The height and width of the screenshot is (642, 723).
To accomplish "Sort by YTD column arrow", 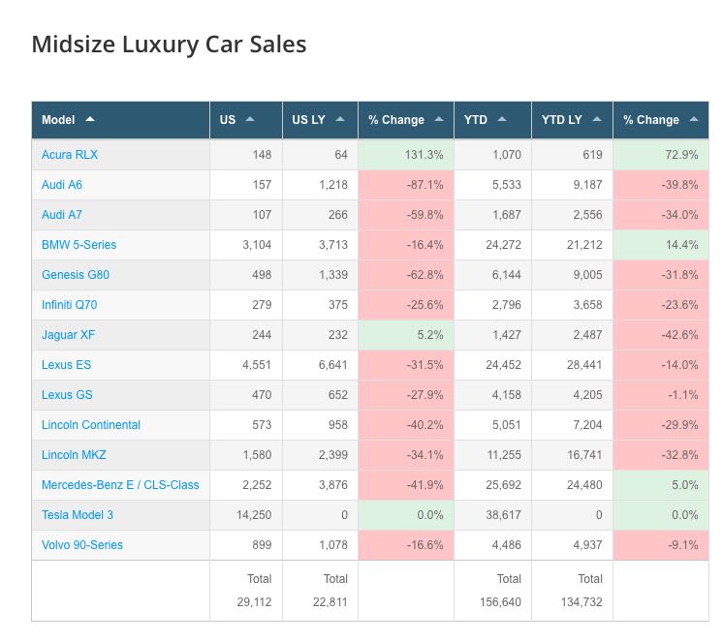I will tap(502, 119).
